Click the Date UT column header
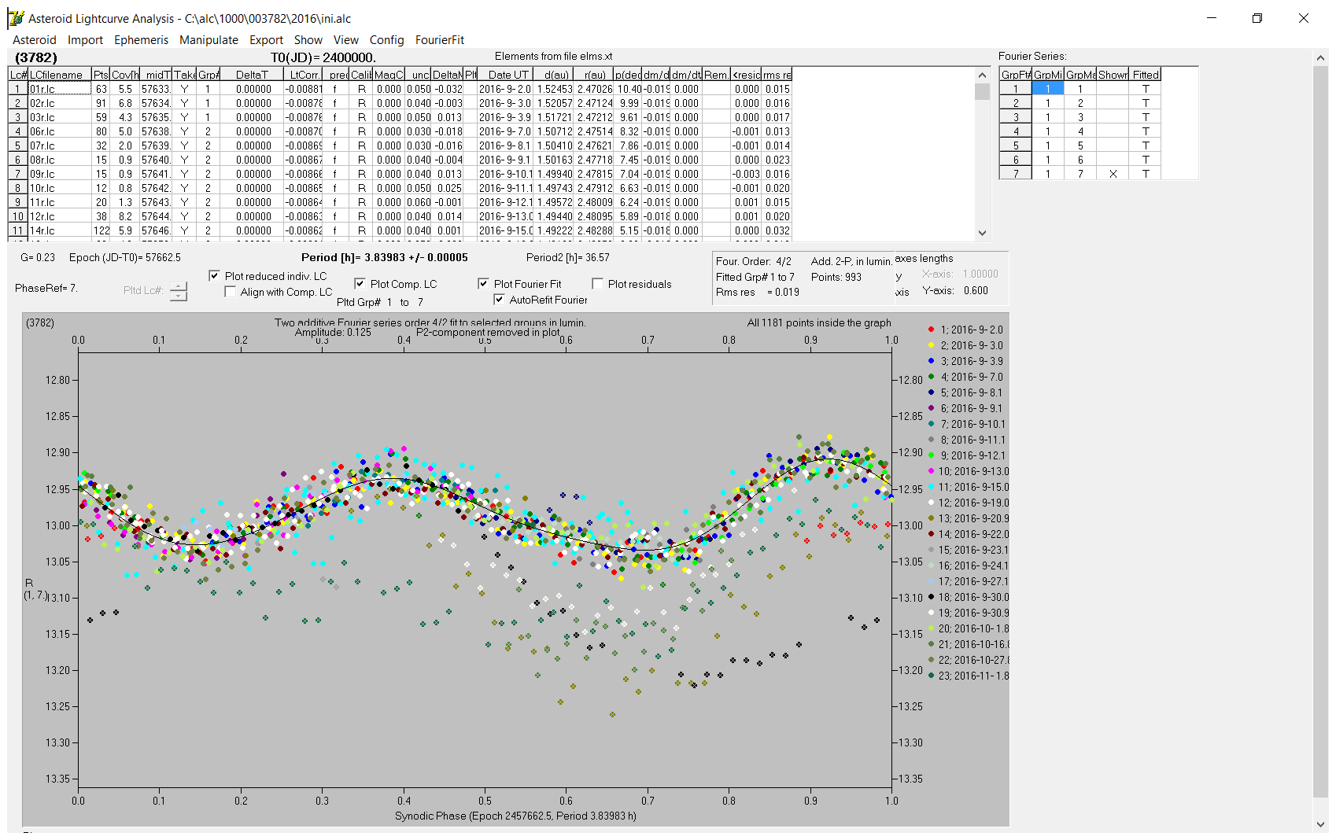Image resolution: width=1336 pixels, height=840 pixels. point(506,75)
